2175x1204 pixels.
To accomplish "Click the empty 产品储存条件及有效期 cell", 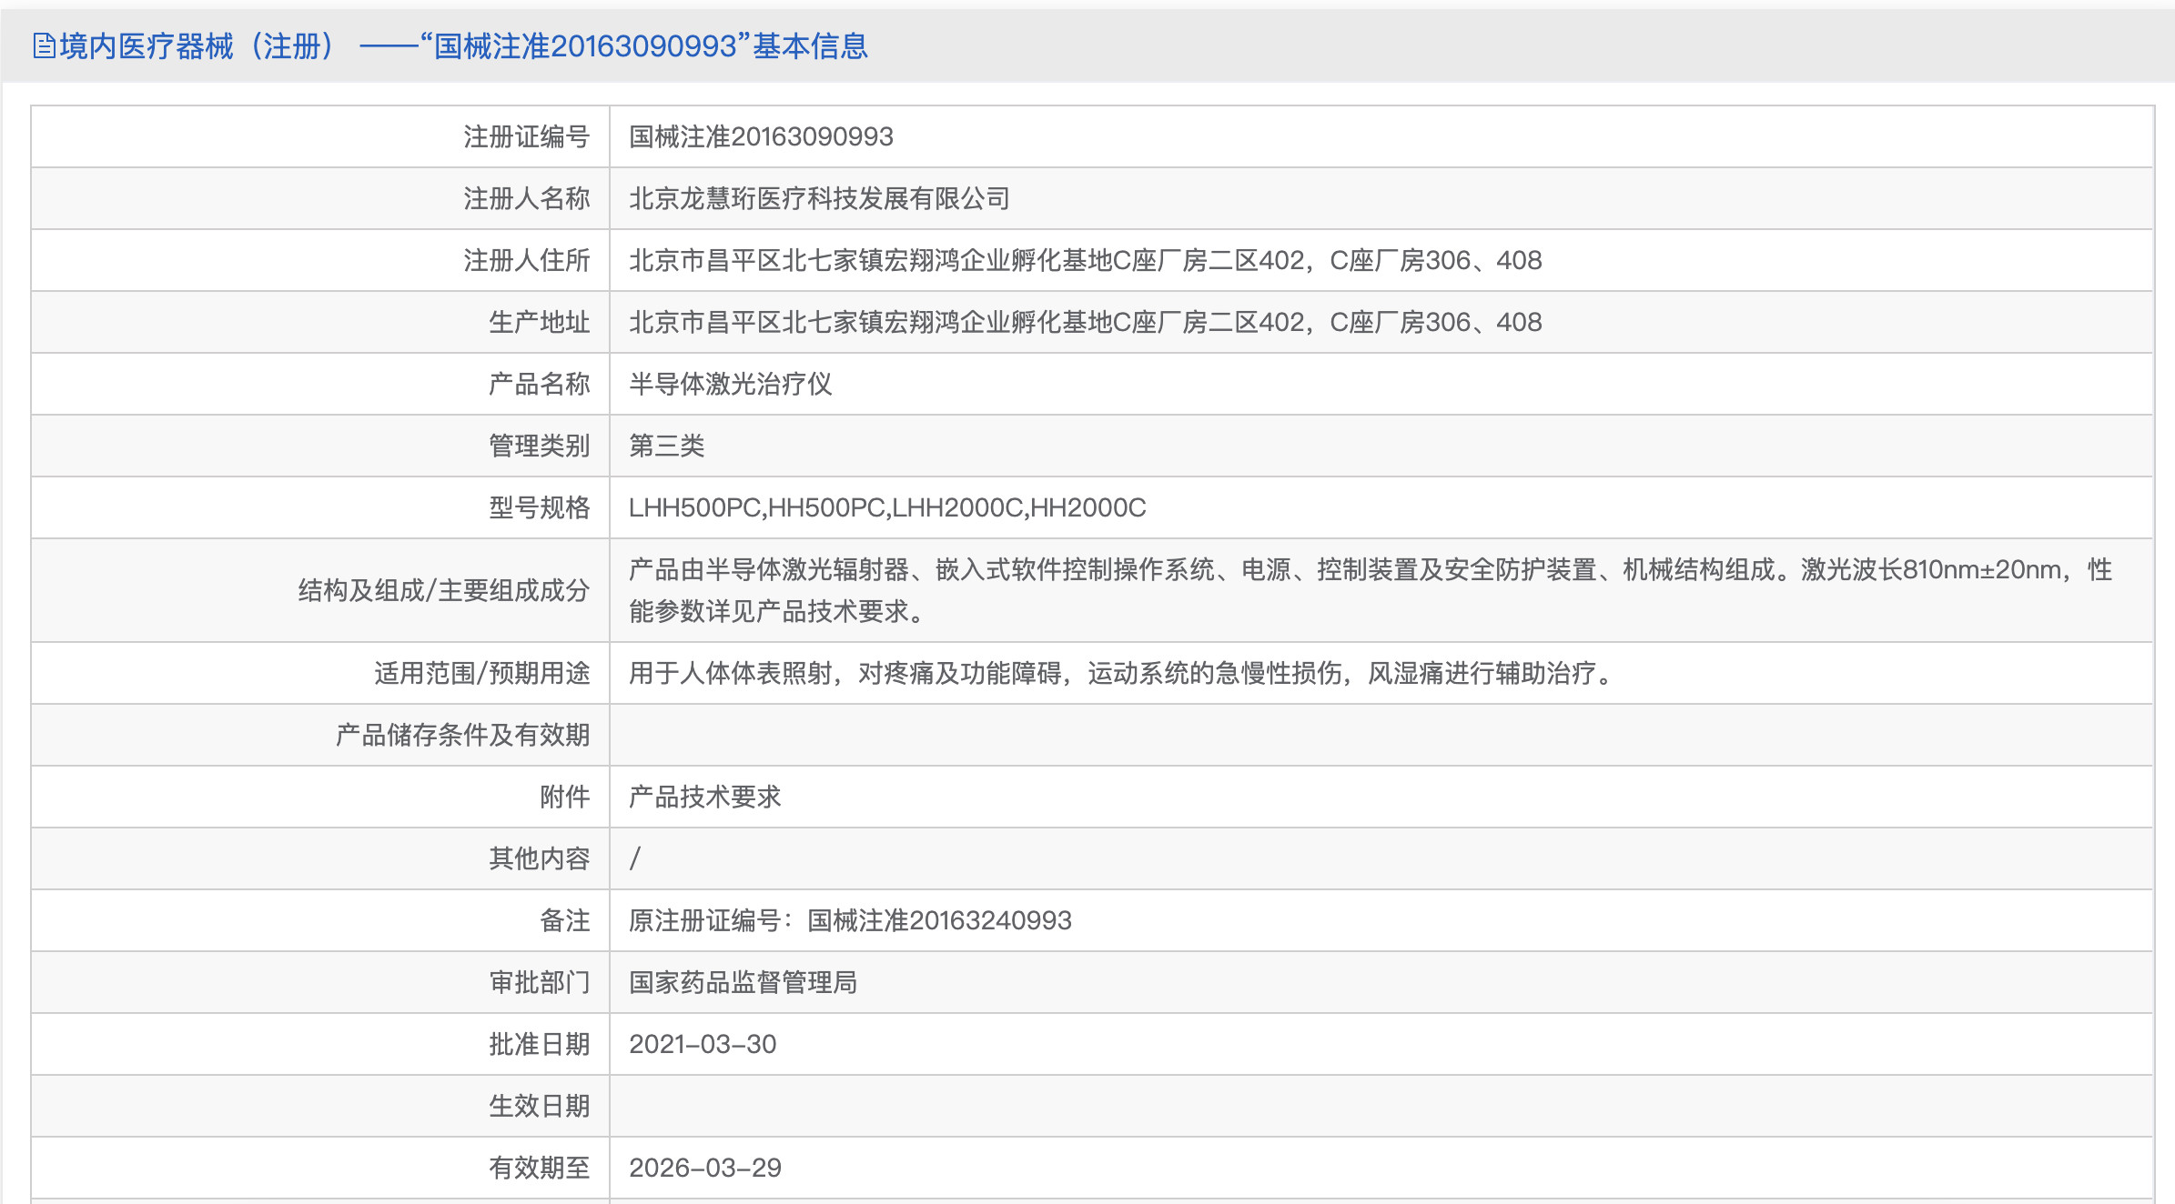I will (1380, 735).
